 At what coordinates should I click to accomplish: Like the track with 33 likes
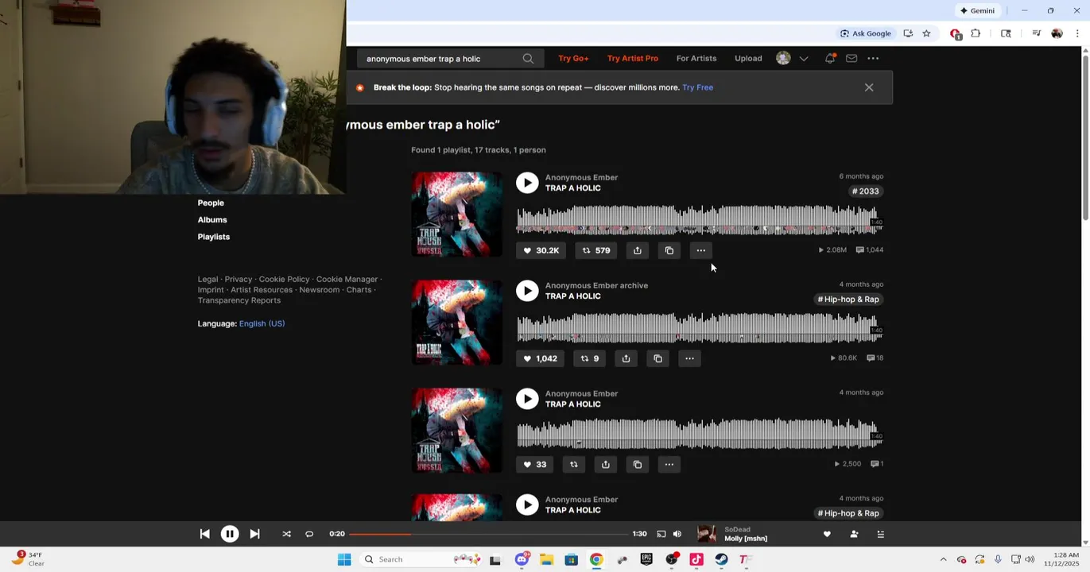pyautogui.click(x=535, y=465)
